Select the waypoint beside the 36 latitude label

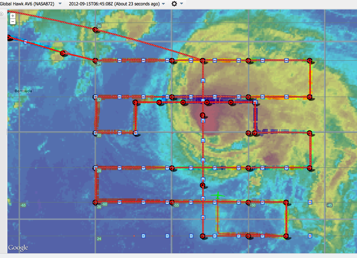click(95, 30)
